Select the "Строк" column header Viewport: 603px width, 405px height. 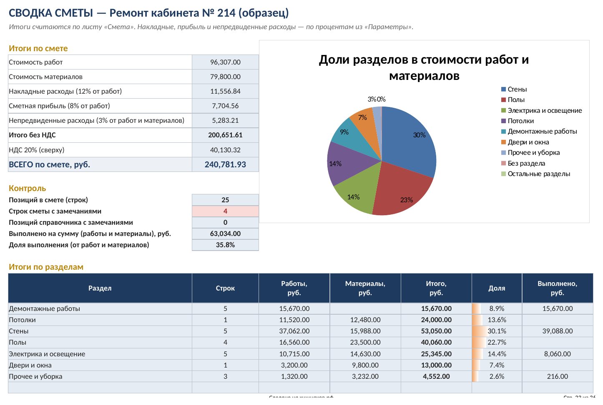pos(225,288)
